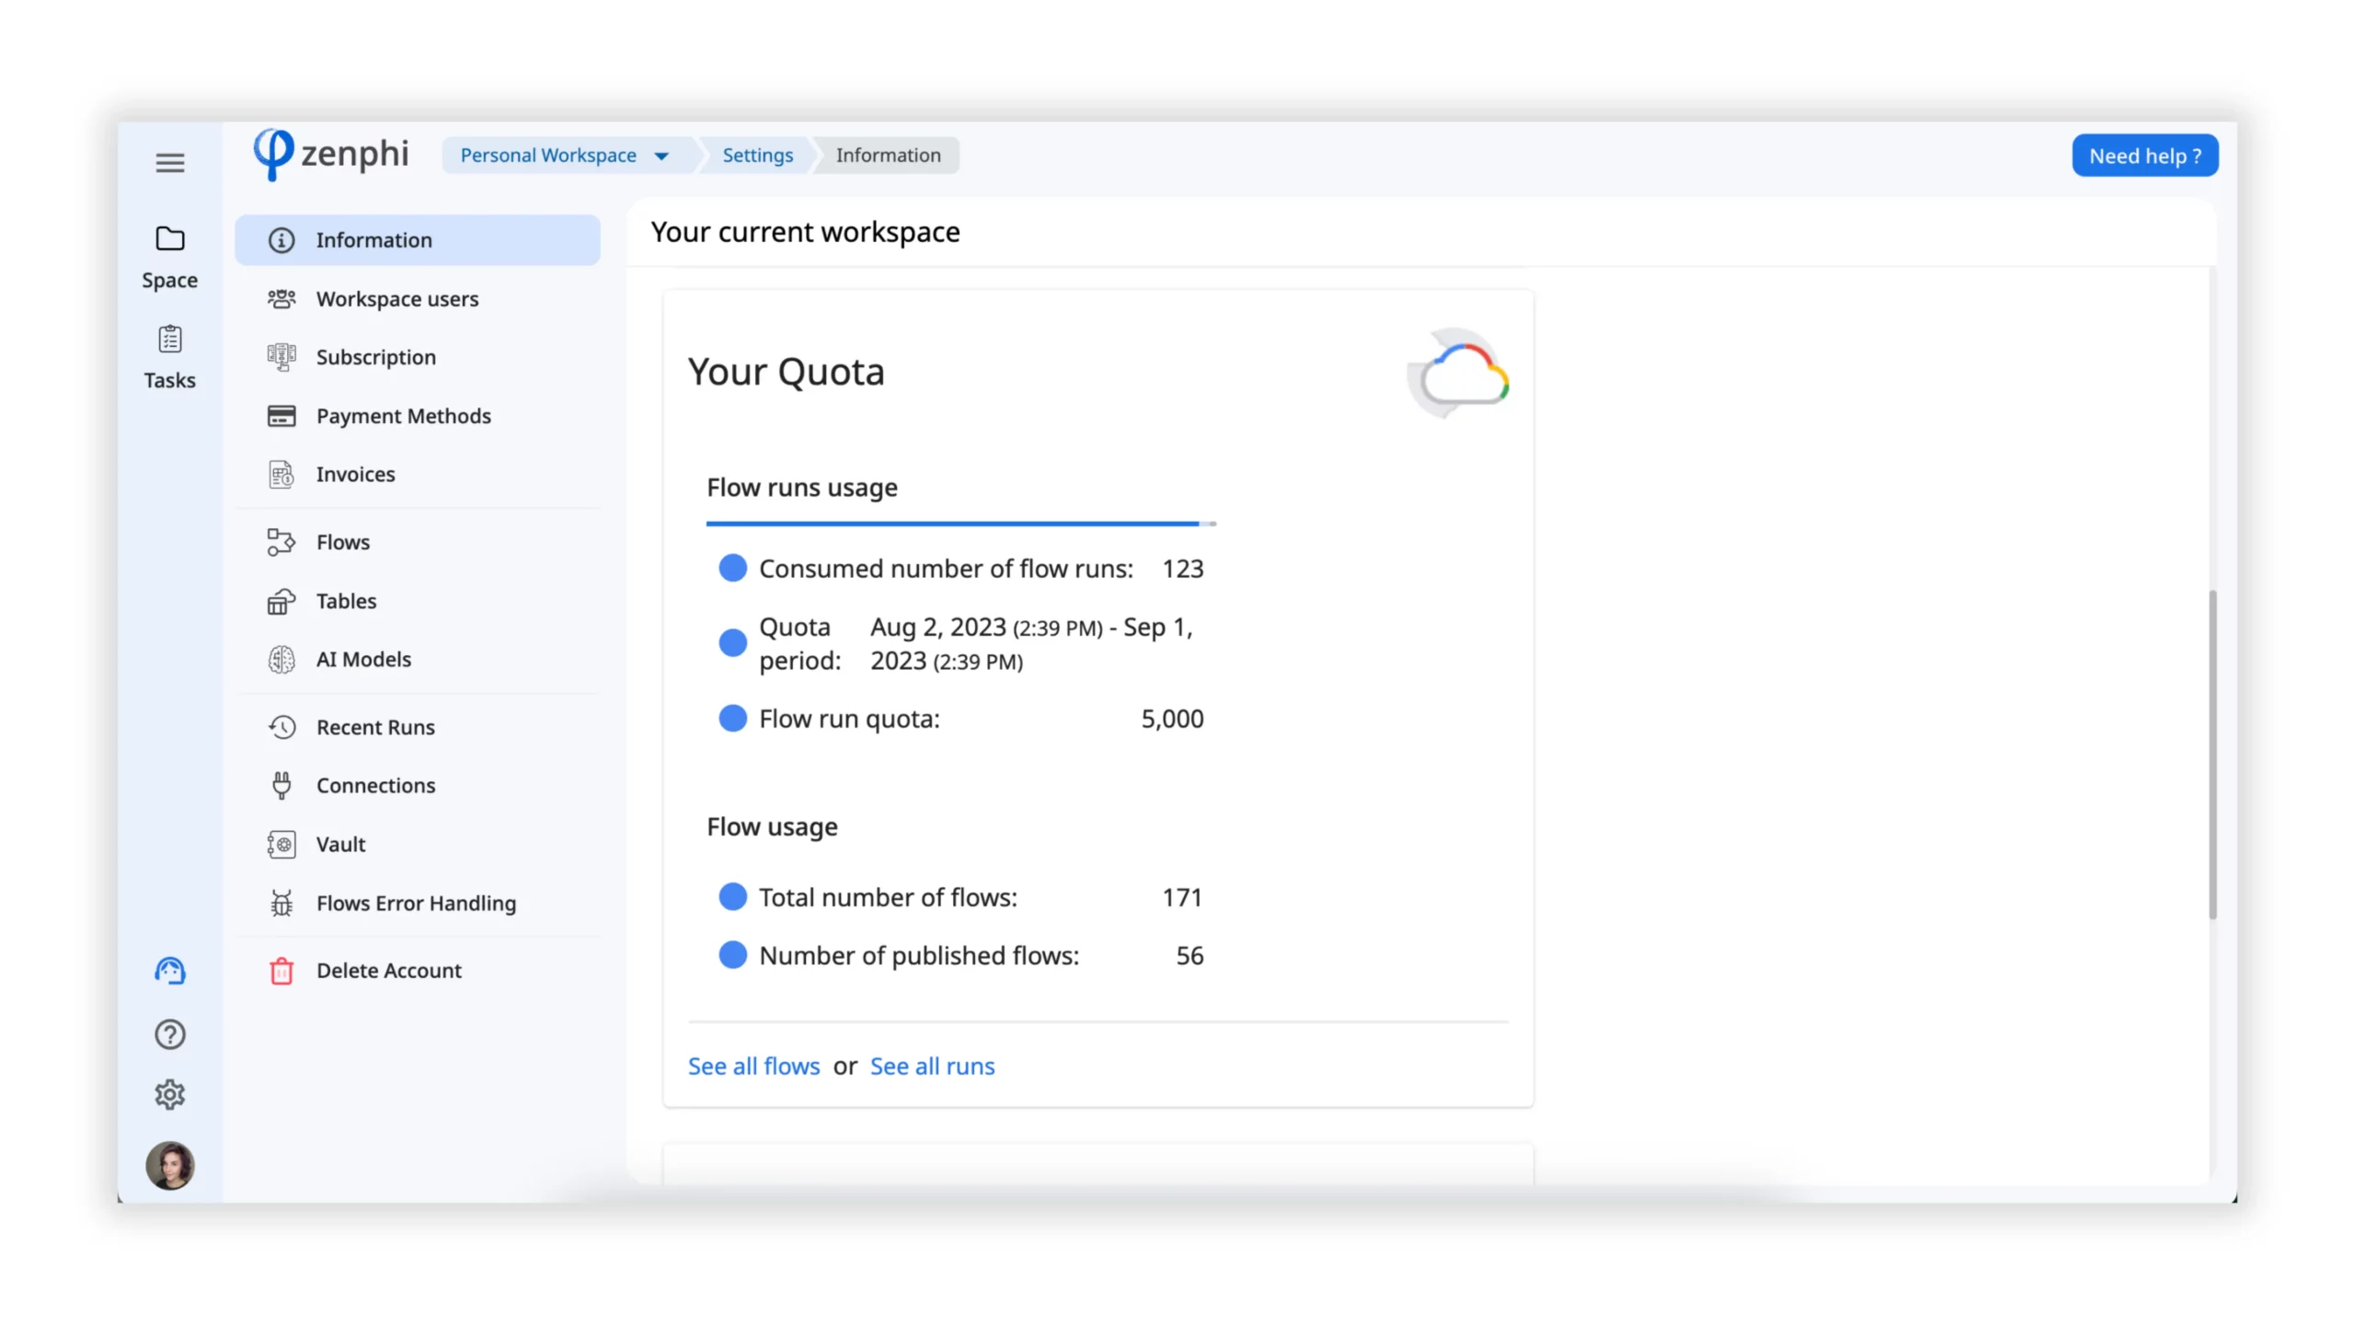Click the See all runs link
The height and width of the screenshot is (1325, 2355).
(x=932, y=1066)
